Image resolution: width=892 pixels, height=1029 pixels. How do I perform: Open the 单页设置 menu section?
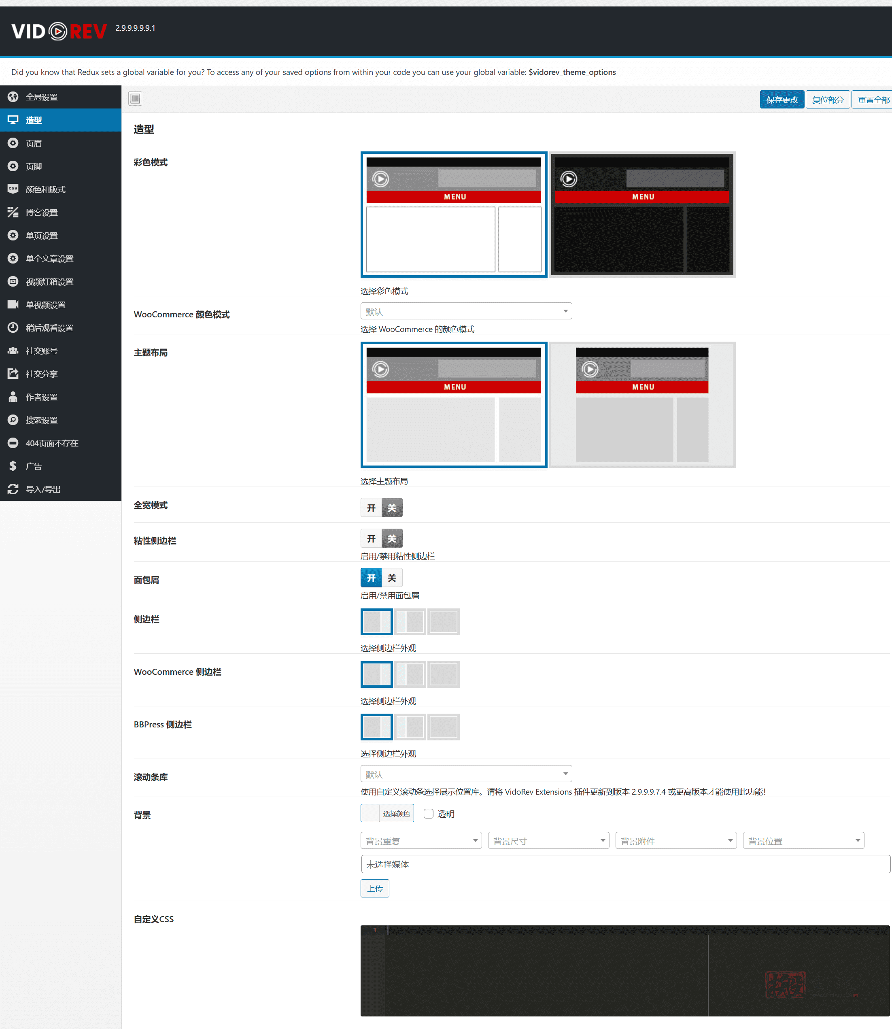[61, 236]
